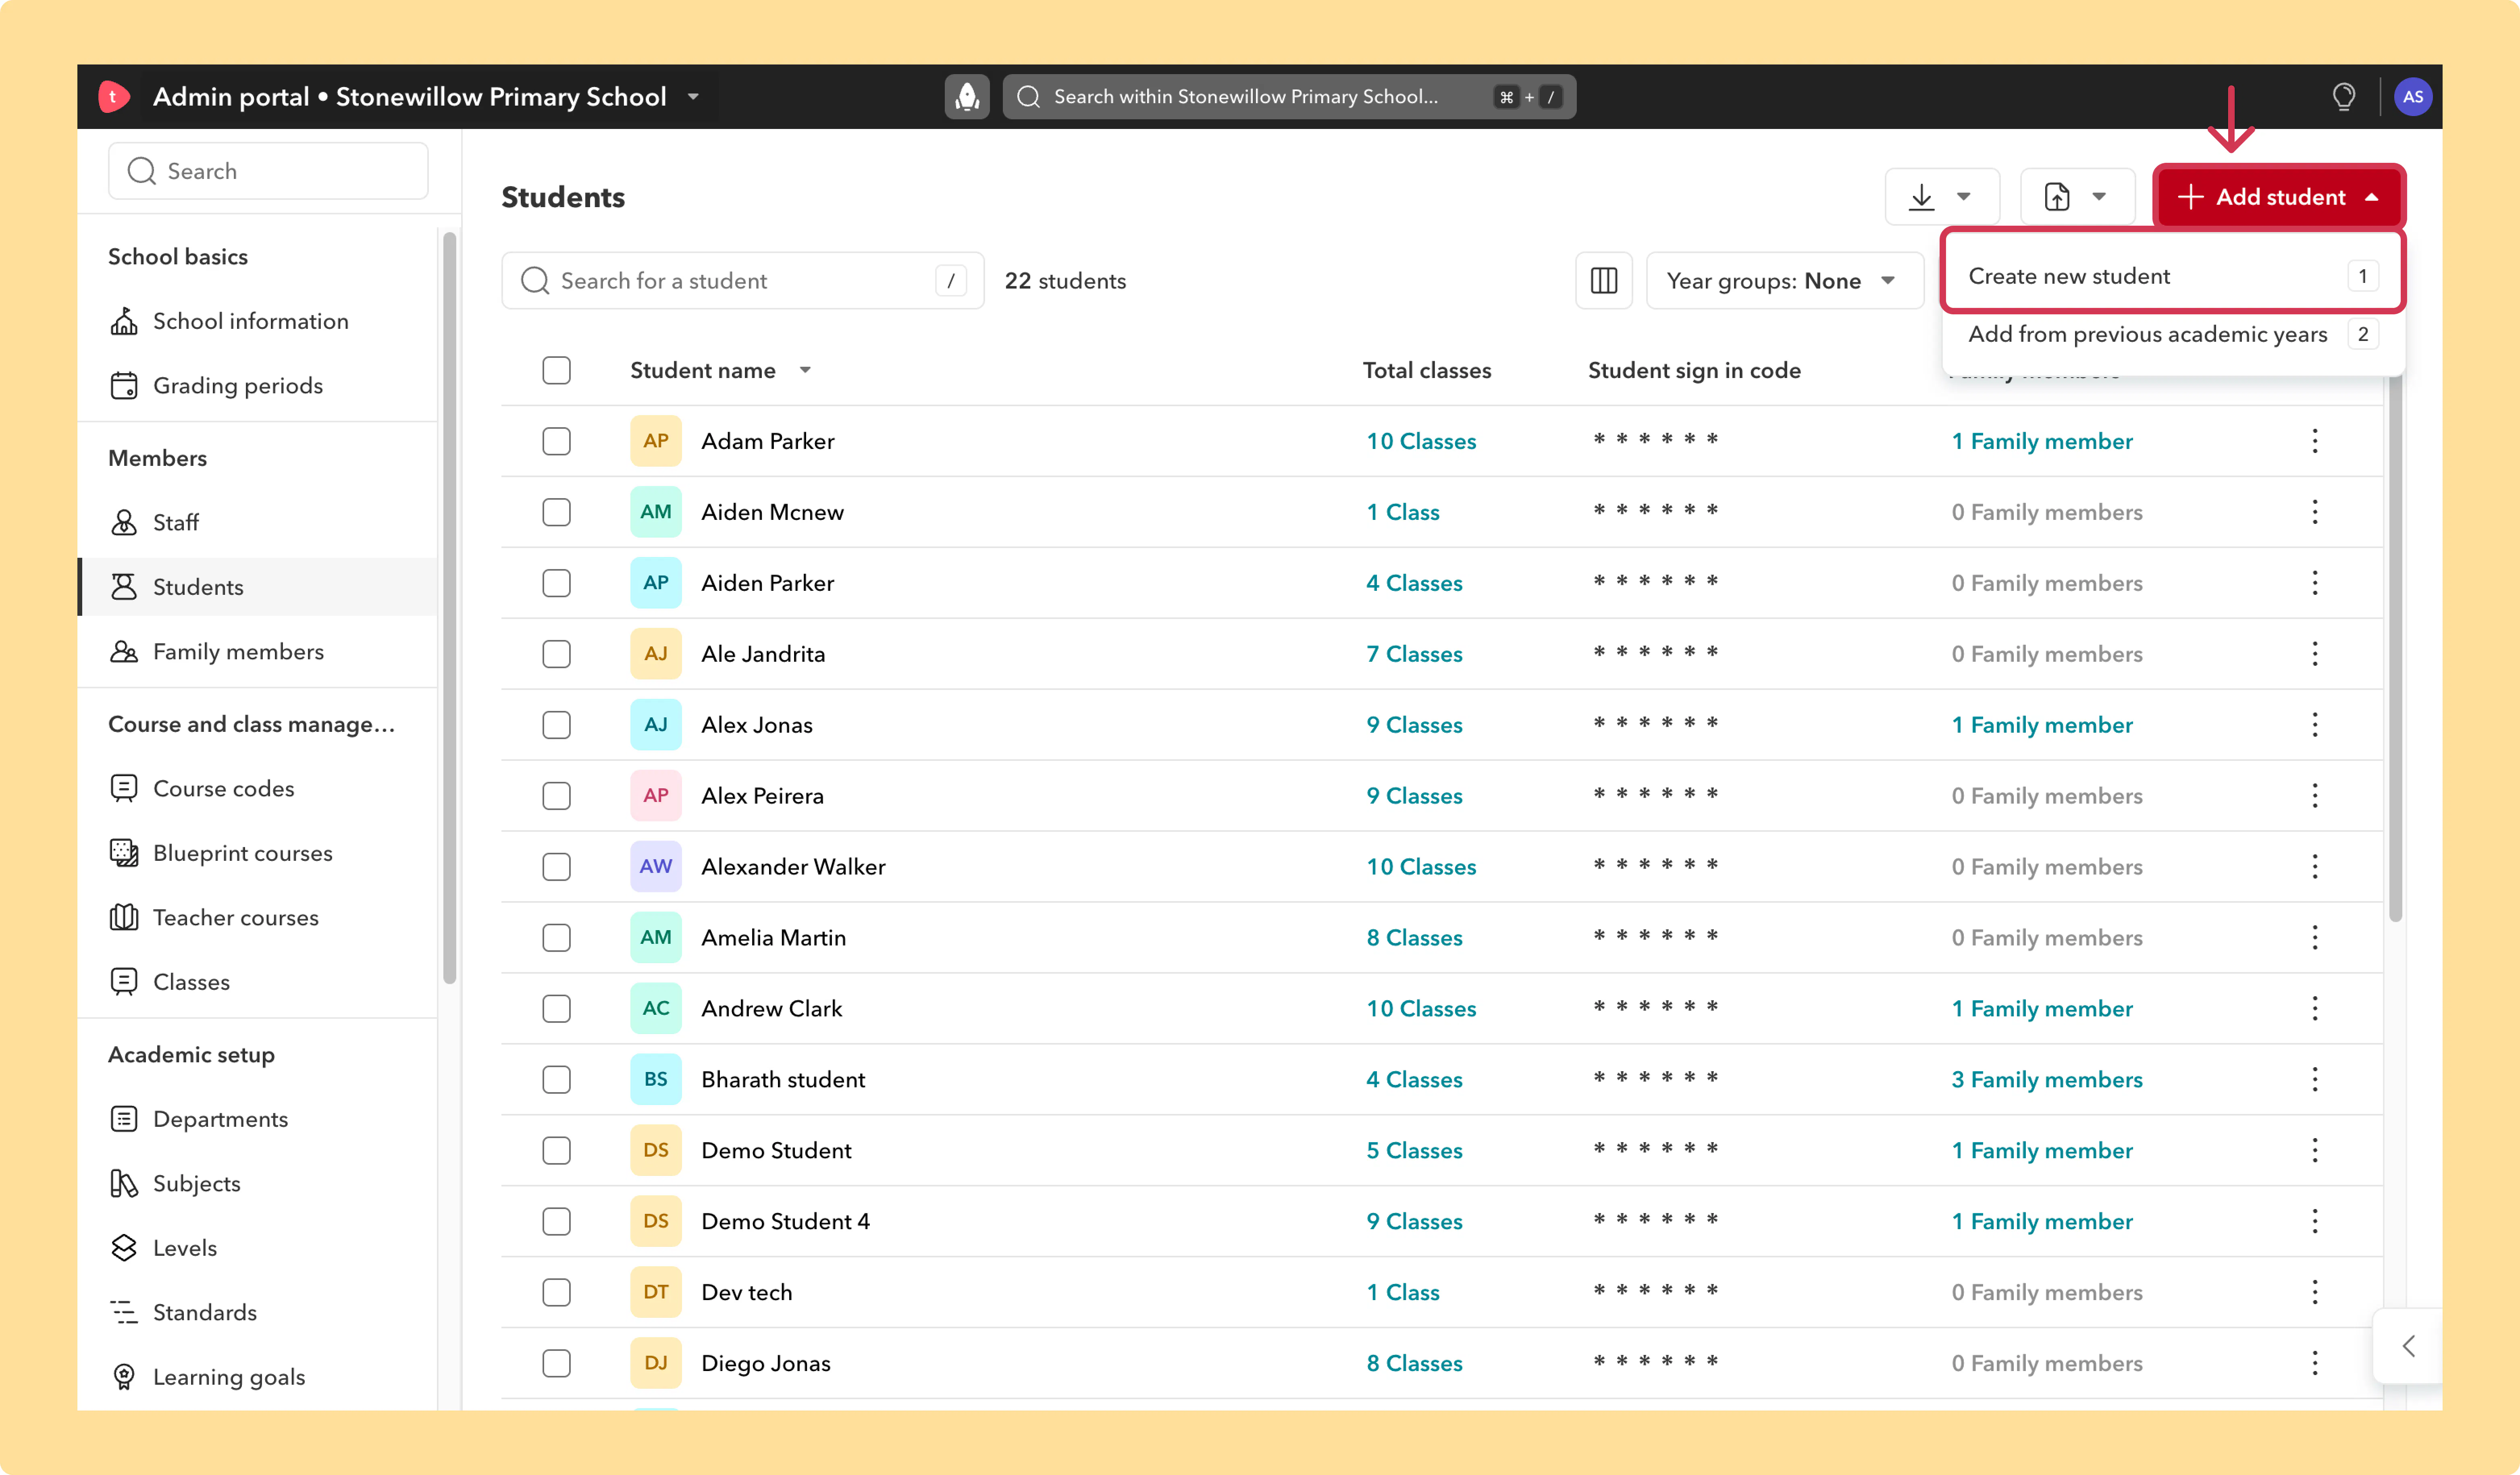The image size is (2520, 1475).
Task: Click the Toddle logo in header
Action: click(x=114, y=97)
